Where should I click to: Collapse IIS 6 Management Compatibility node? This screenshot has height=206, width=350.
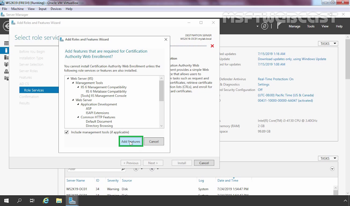(x=78, y=87)
